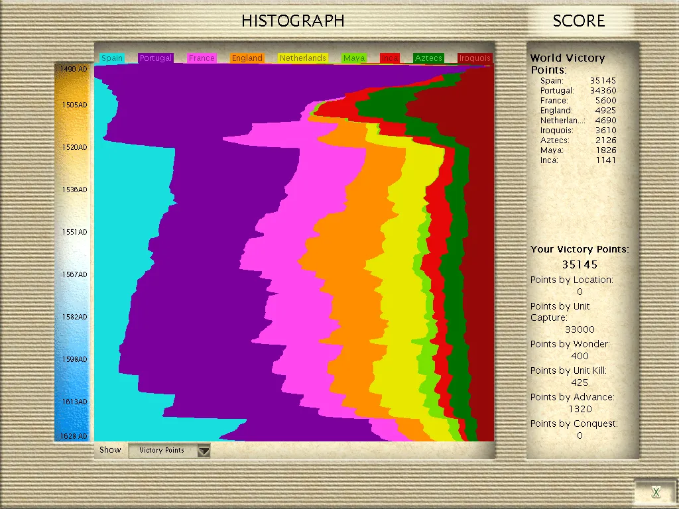679x509 pixels.
Task: Click France's score 5600
Action: [x=605, y=101]
